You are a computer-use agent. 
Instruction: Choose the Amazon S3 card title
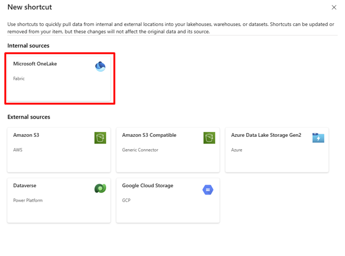(x=26, y=135)
